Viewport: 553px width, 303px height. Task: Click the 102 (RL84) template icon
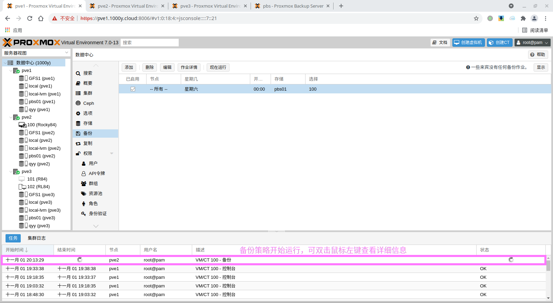22,187
